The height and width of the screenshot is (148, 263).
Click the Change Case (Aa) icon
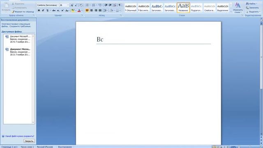point(67,10)
